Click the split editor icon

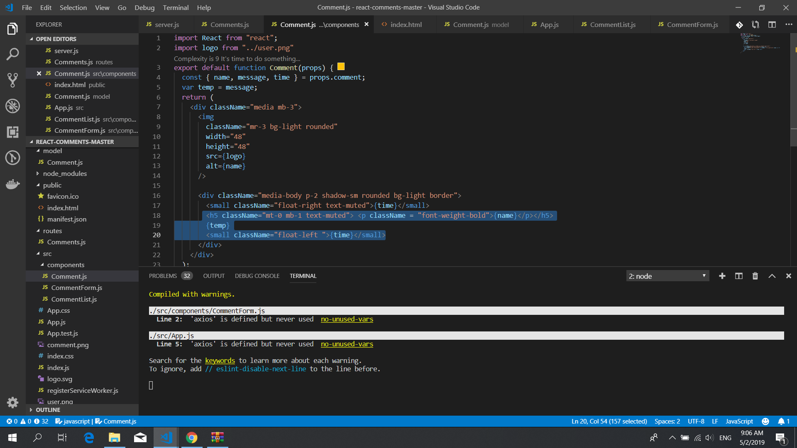(772, 24)
